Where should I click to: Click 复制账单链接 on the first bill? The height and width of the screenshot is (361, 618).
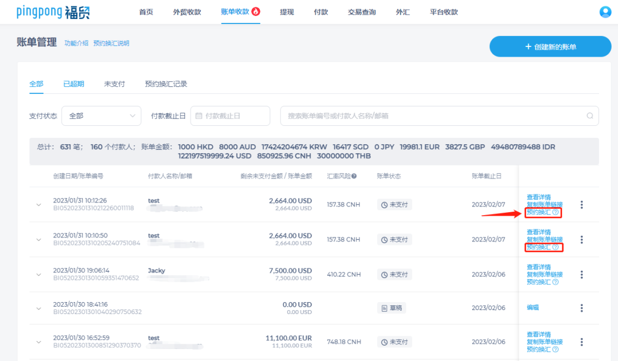(x=544, y=204)
